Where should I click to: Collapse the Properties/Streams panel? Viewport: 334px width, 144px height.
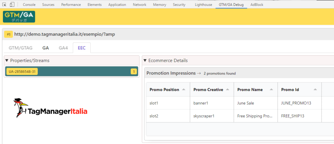(x=7, y=60)
